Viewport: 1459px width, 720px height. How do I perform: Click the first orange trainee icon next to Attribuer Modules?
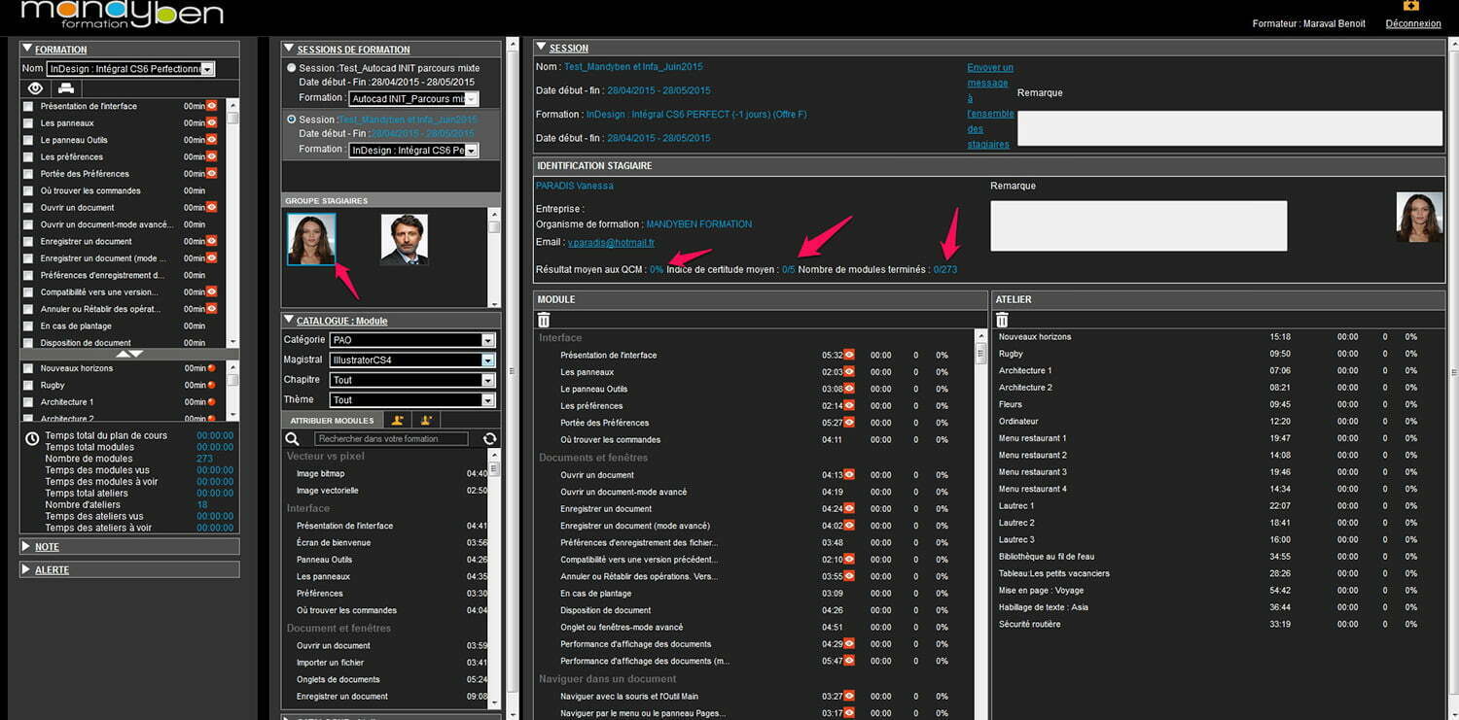pyautogui.click(x=398, y=421)
